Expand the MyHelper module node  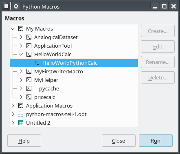click(21, 80)
